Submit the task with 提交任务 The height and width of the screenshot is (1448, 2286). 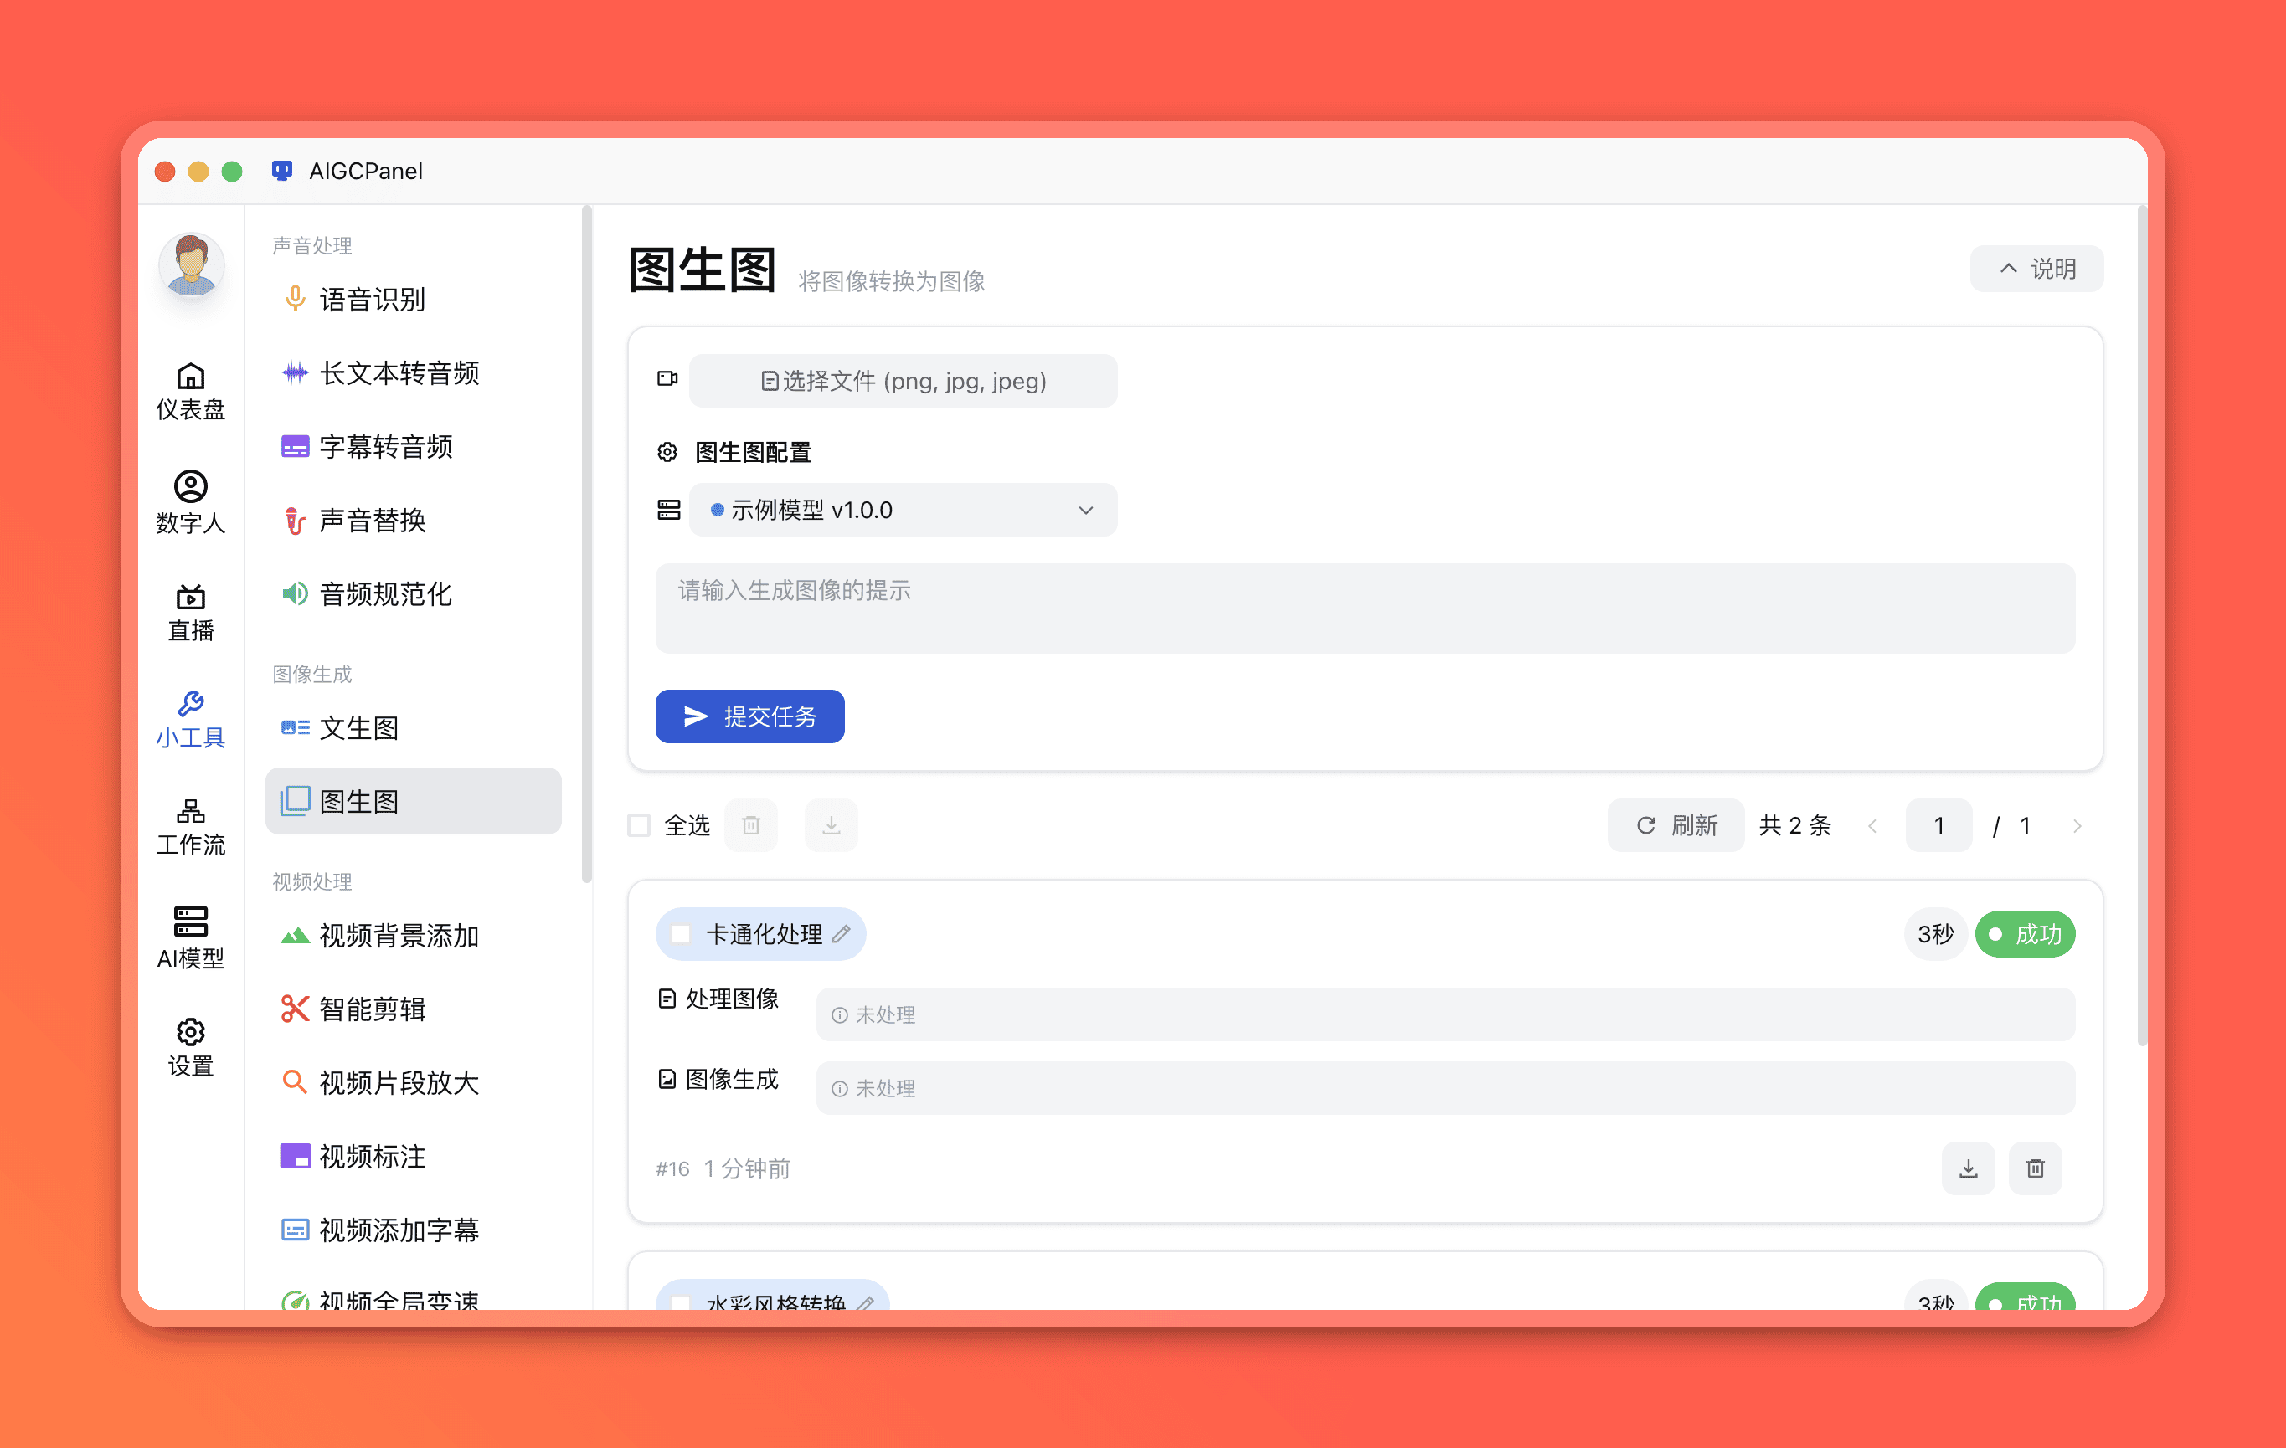pyautogui.click(x=749, y=716)
